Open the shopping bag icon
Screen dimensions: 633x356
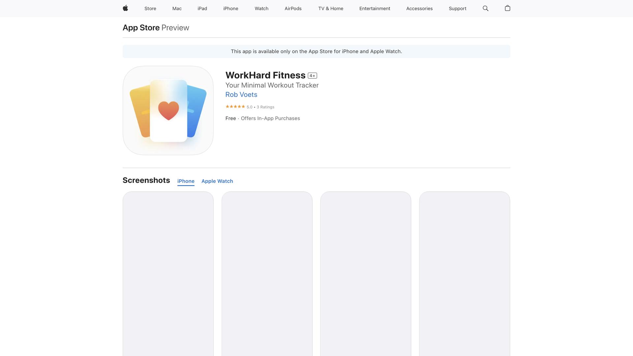507,8
